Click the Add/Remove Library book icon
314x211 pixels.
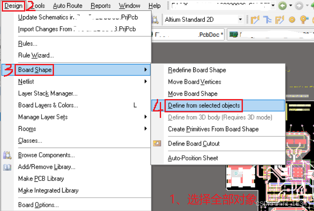tap(7, 167)
